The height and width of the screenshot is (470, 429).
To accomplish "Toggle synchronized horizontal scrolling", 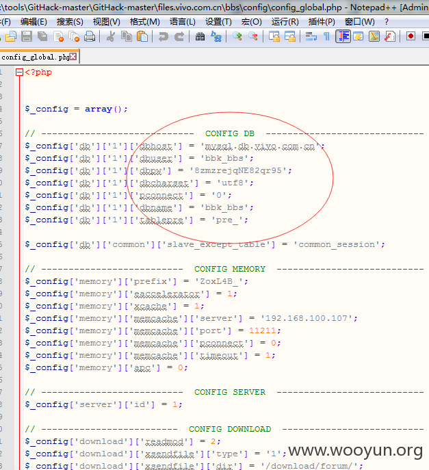I will point(290,36).
